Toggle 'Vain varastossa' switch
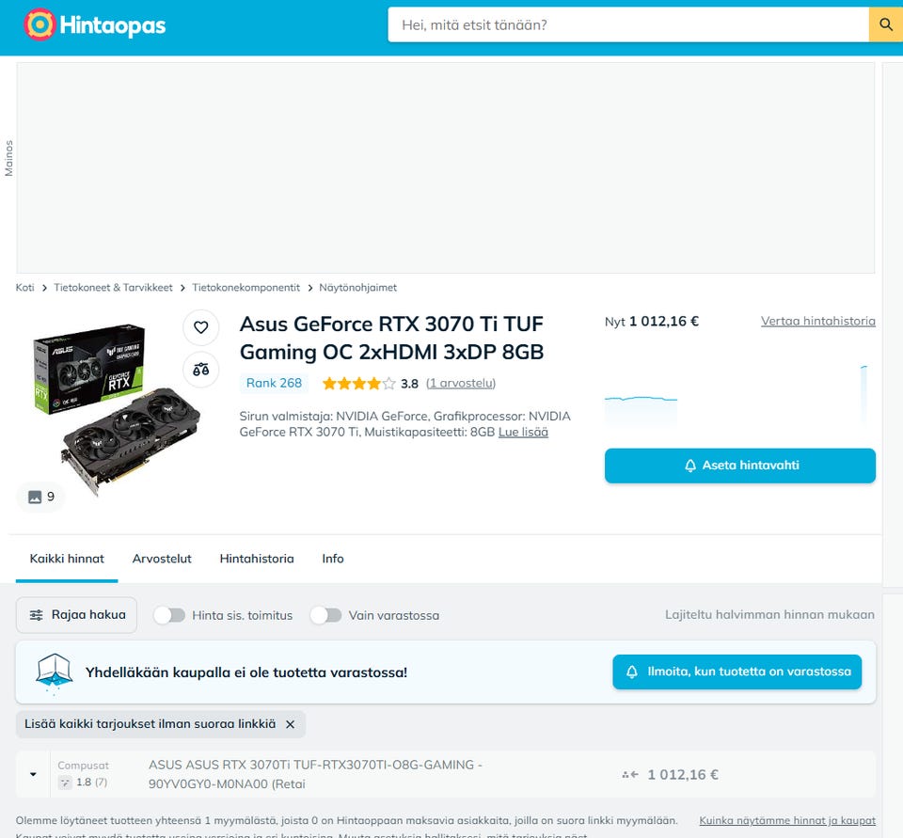Viewport: 903px width, 838px height. point(326,615)
